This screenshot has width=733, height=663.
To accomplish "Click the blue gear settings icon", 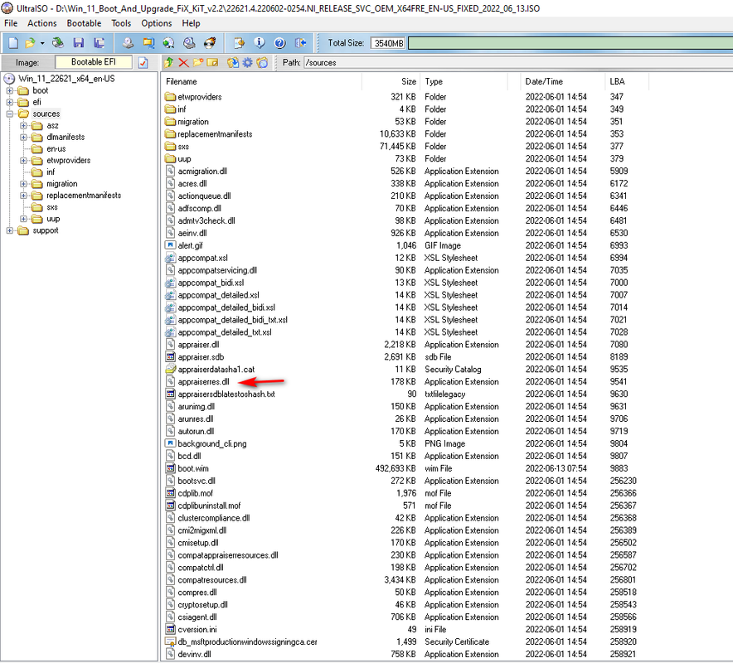I will point(247,63).
